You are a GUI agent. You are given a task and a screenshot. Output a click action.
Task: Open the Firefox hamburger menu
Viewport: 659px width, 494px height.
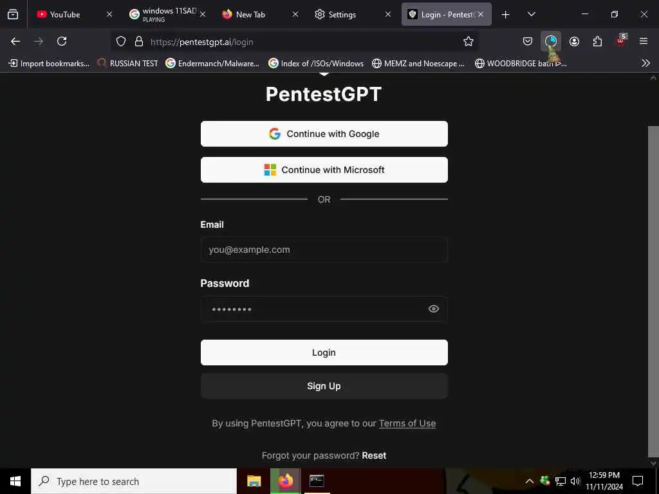pos(644,42)
